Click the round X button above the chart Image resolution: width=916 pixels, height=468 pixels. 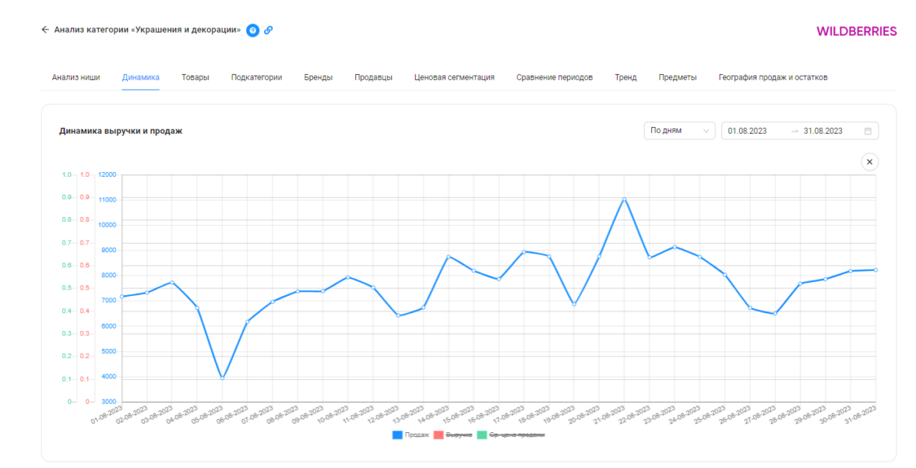pos(870,161)
